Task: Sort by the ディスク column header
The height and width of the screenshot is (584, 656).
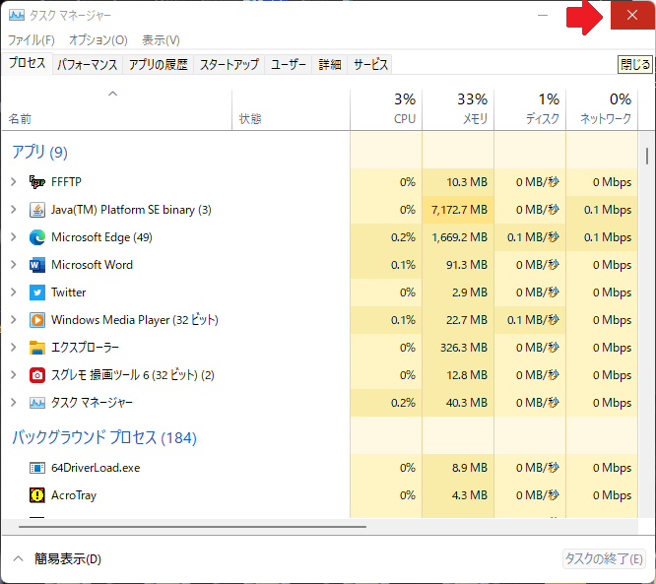Action: tap(530, 109)
